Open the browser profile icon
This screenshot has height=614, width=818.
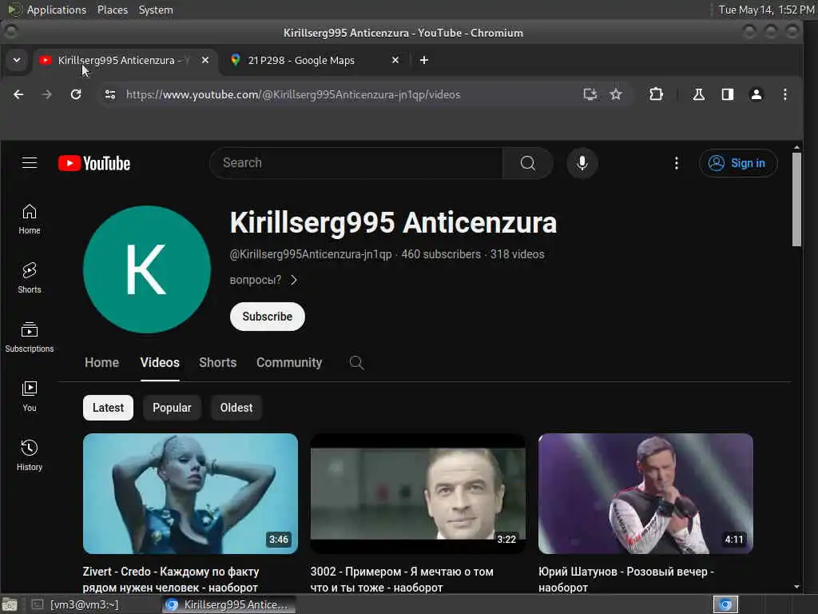coord(756,94)
